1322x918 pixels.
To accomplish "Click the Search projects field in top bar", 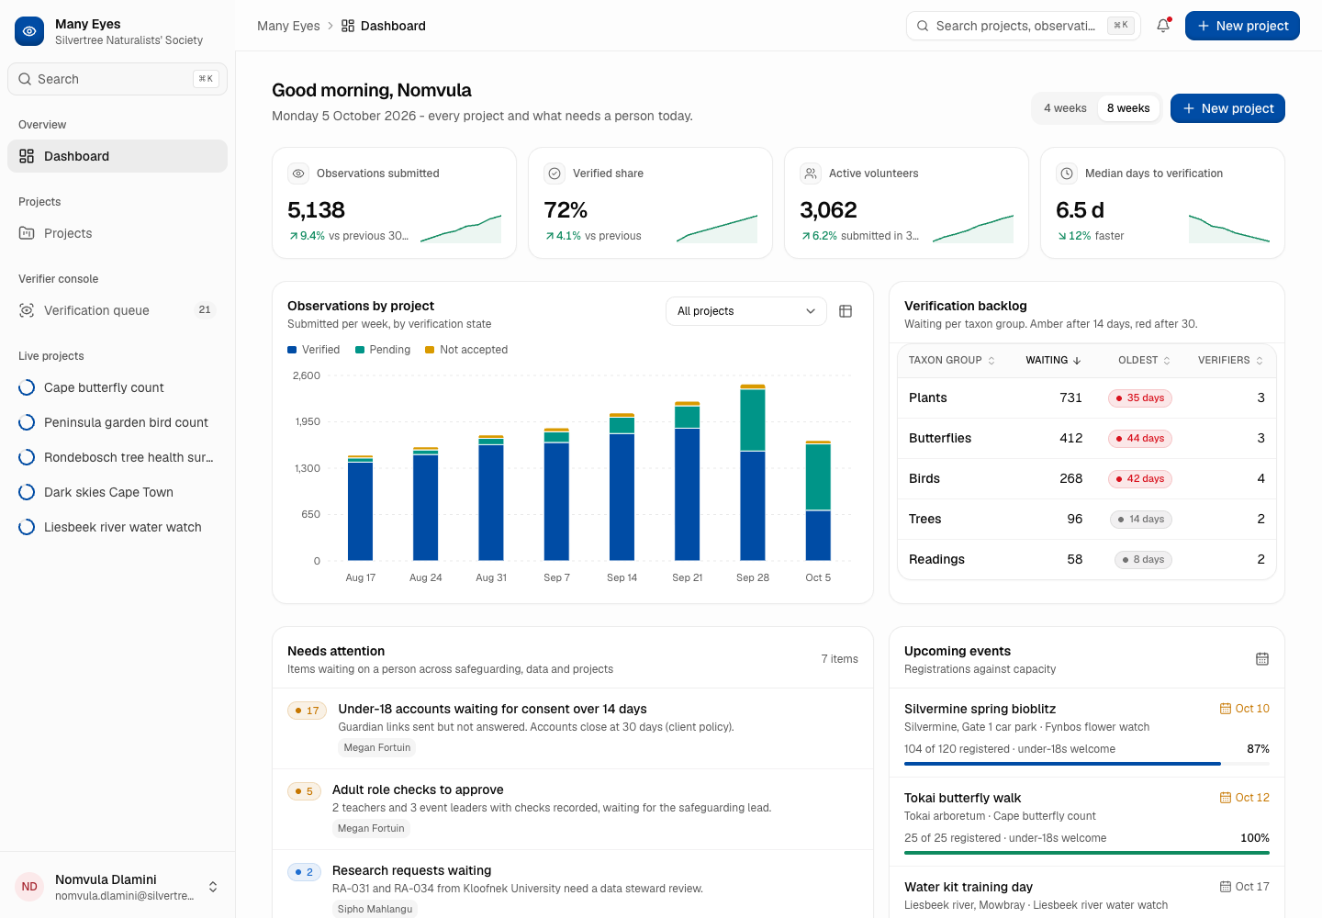I will pos(1024,26).
